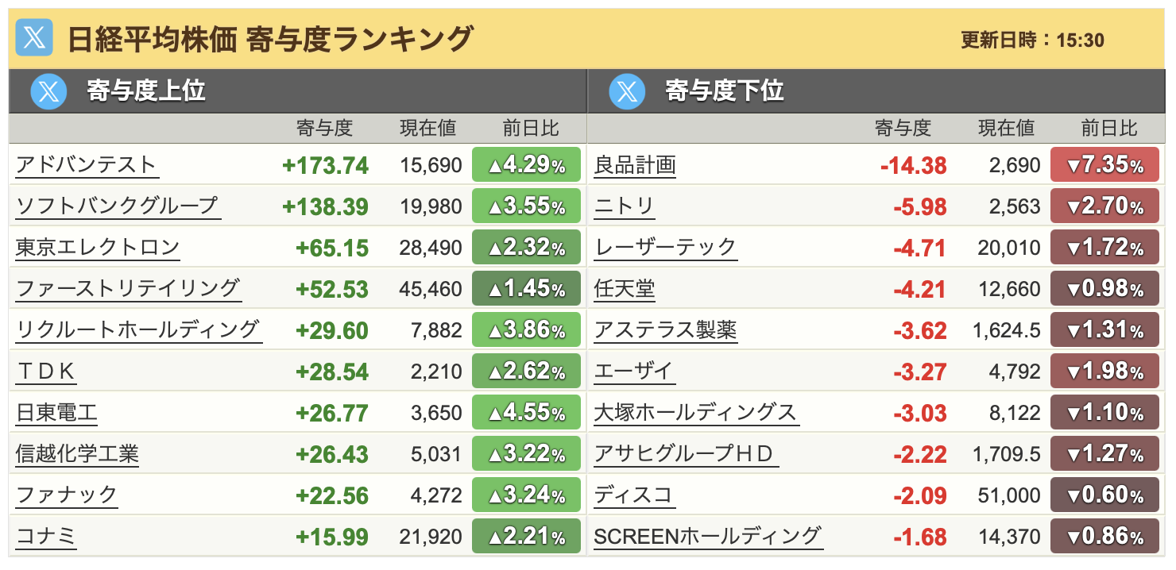Open the ソフトバンクグループ stock link
The image size is (1176, 570).
[117, 206]
